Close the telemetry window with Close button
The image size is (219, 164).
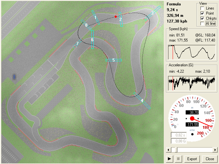click(x=210, y=159)
